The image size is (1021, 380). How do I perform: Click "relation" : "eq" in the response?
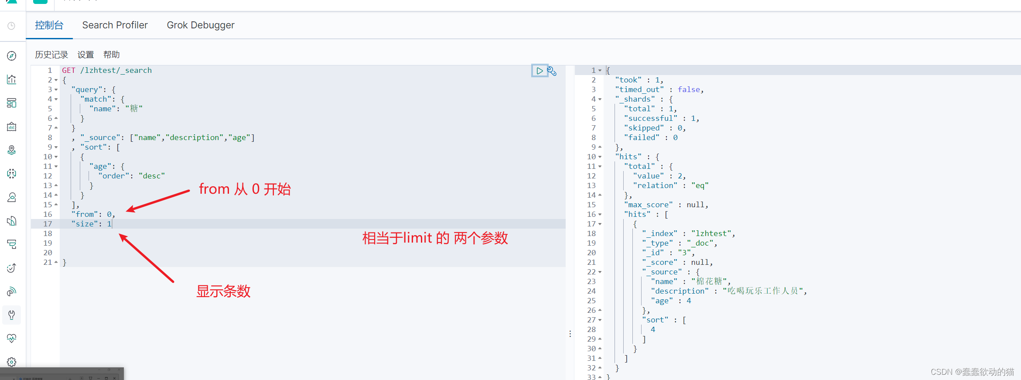[671, 185]
